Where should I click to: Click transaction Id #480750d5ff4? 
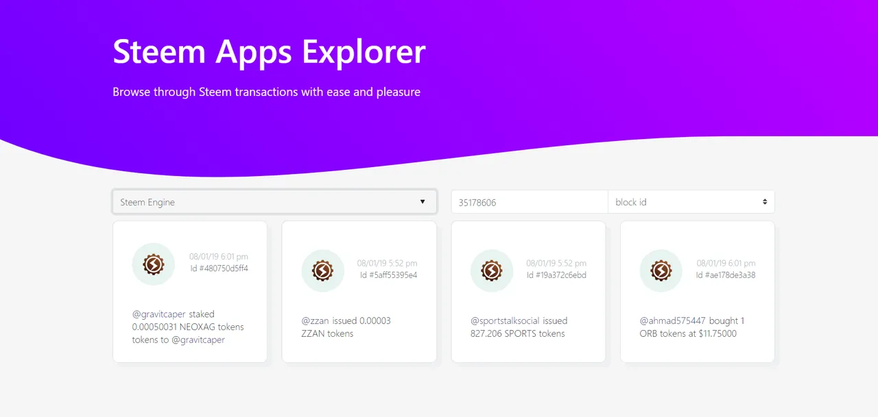pos(219,268)
